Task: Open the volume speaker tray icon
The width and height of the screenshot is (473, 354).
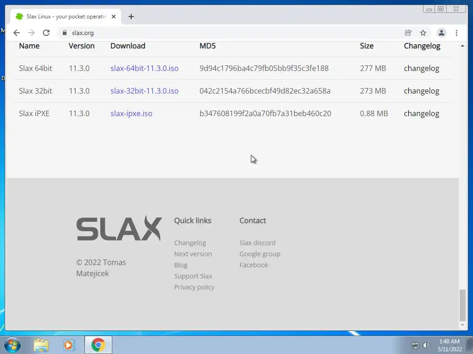Action: [426, 345]
